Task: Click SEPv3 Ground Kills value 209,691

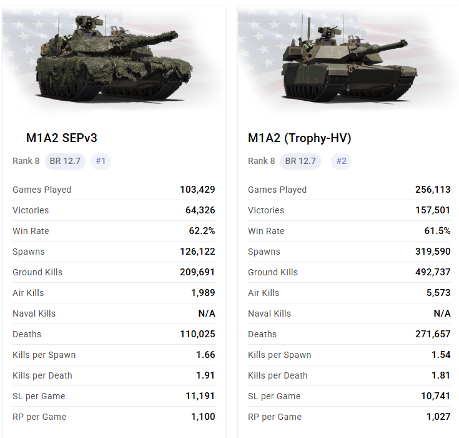Action: (x=197, y=272)
